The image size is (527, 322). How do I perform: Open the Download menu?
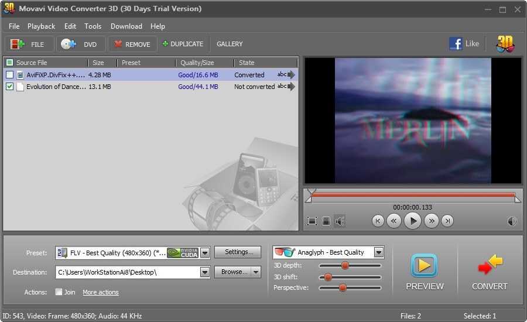click(126, 26)
